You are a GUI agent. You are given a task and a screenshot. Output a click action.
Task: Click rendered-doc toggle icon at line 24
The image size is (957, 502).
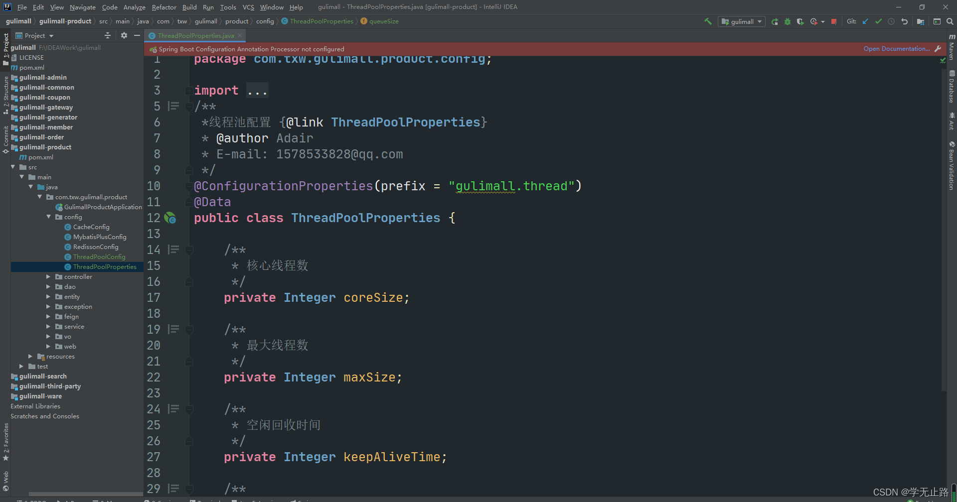click(173, 409)
